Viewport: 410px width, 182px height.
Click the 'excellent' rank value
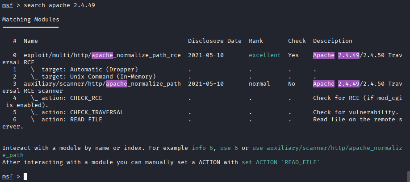click(x=264, y=55)
